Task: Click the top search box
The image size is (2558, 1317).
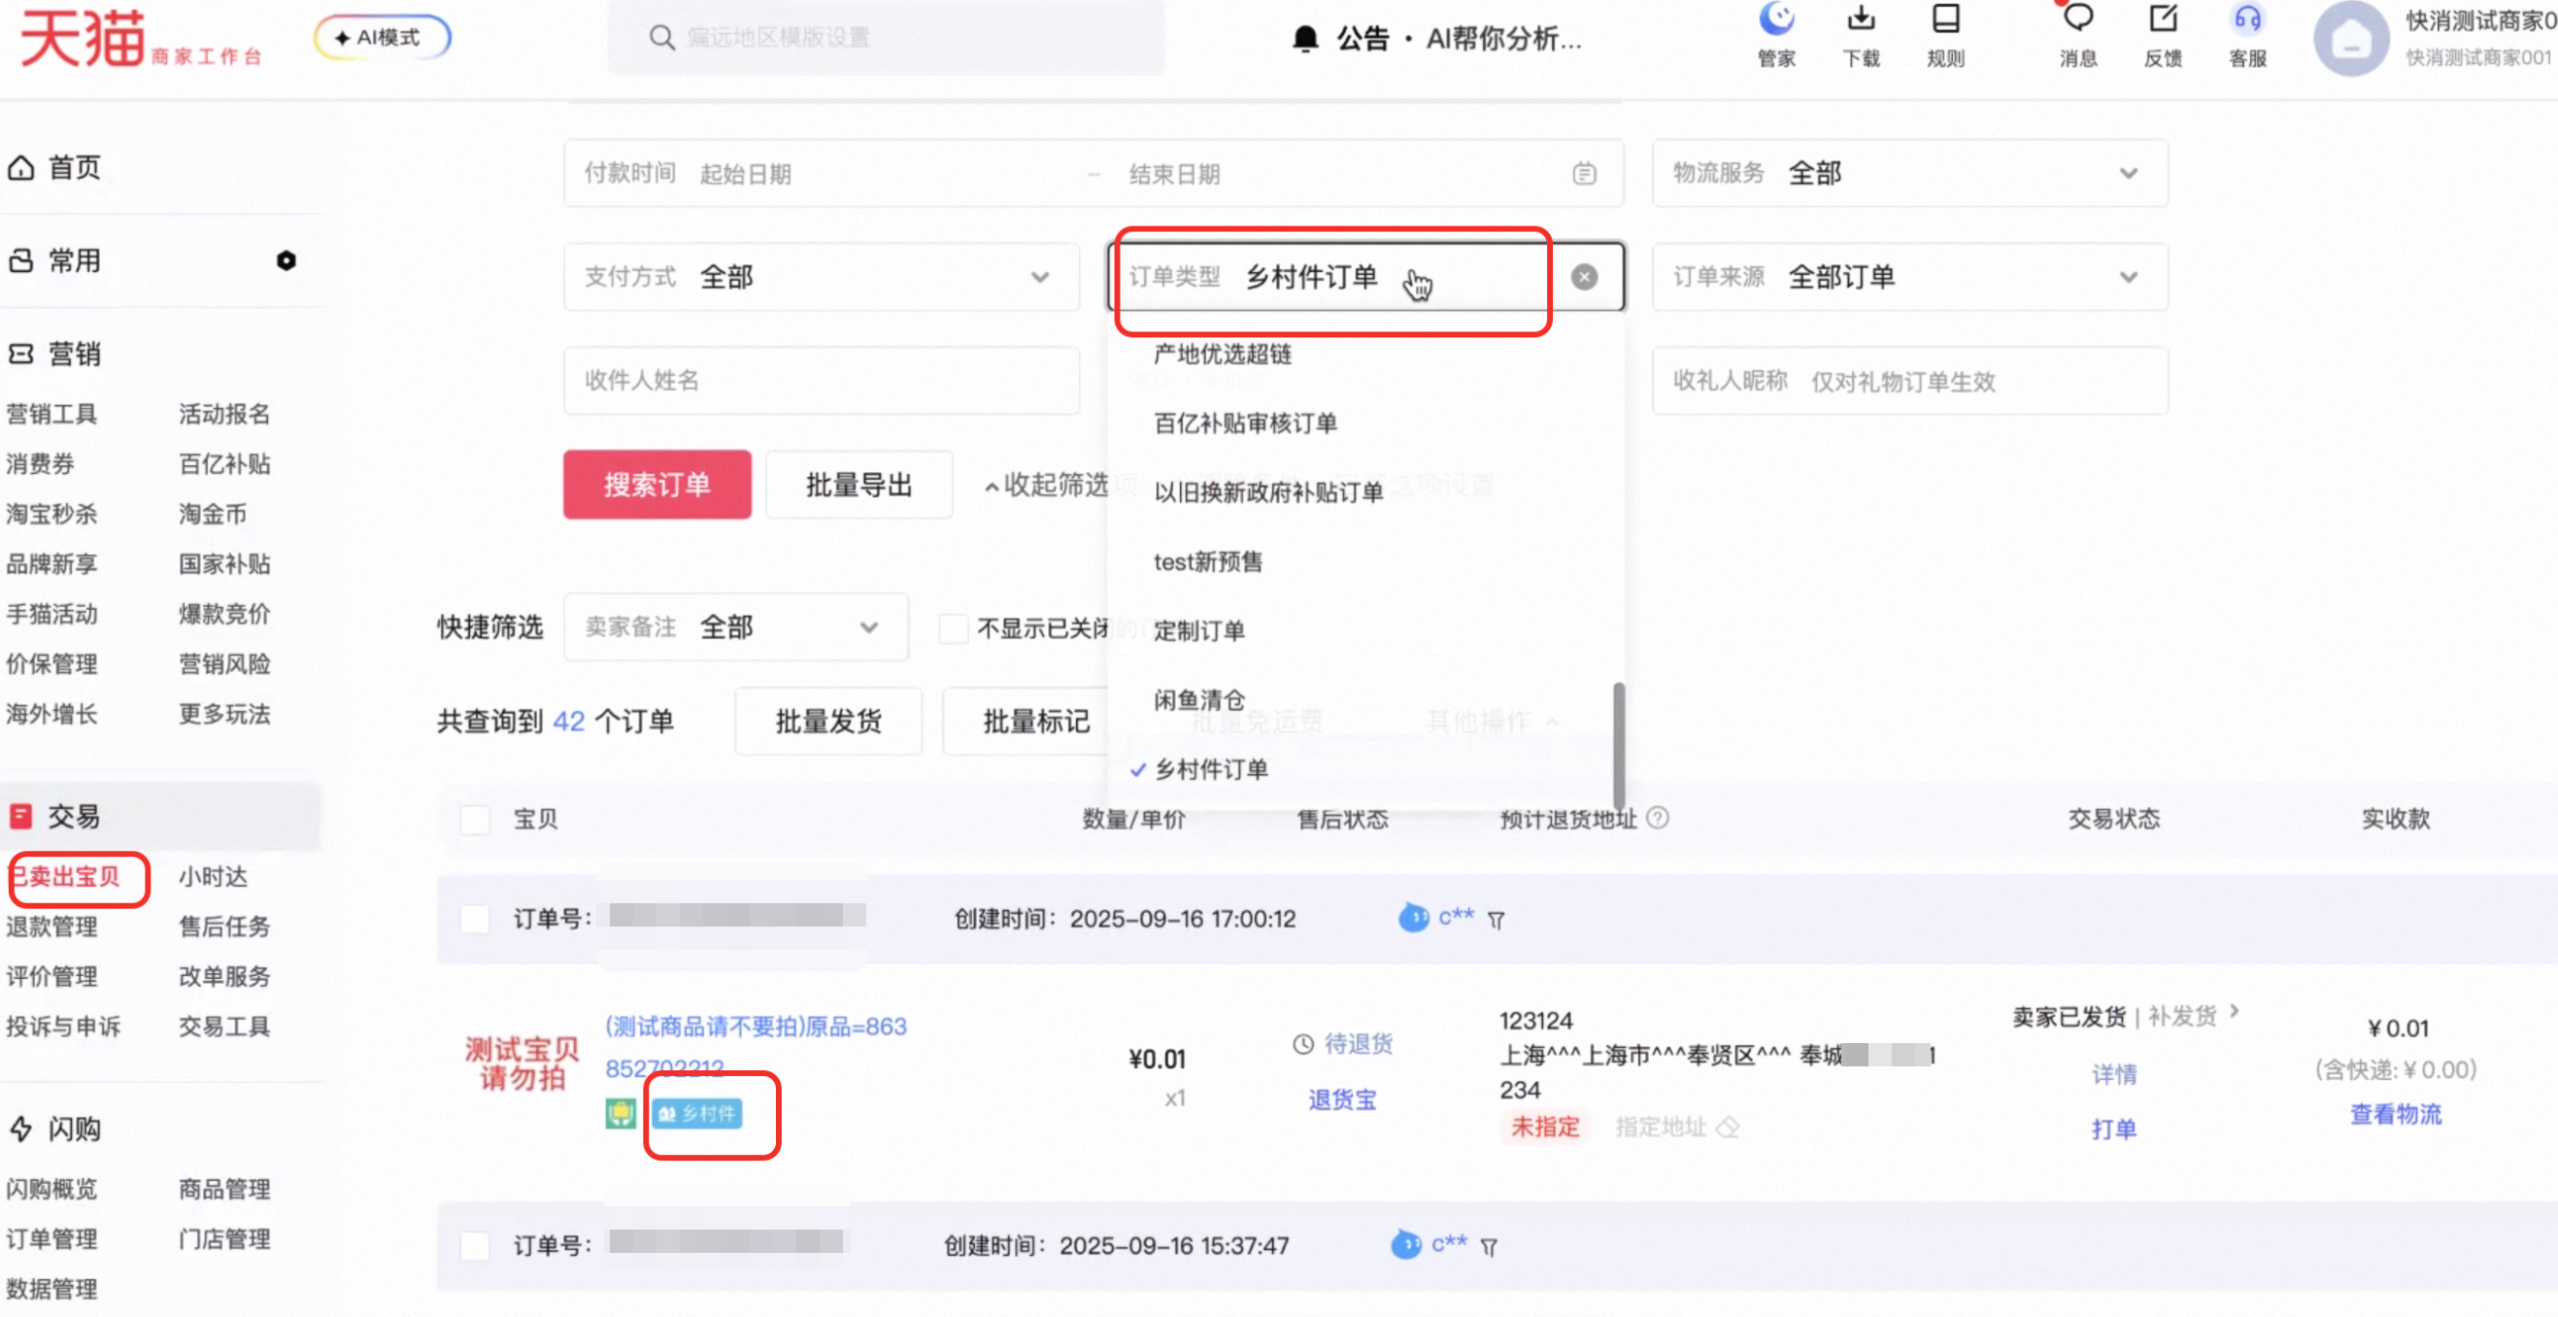Action: 886,38
